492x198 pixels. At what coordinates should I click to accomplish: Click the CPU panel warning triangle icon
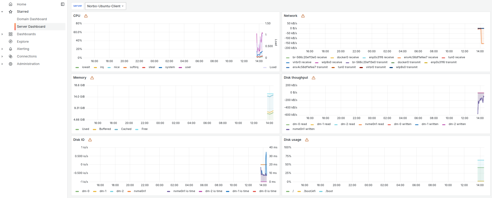pyautogui.click(x=86, y=16)
